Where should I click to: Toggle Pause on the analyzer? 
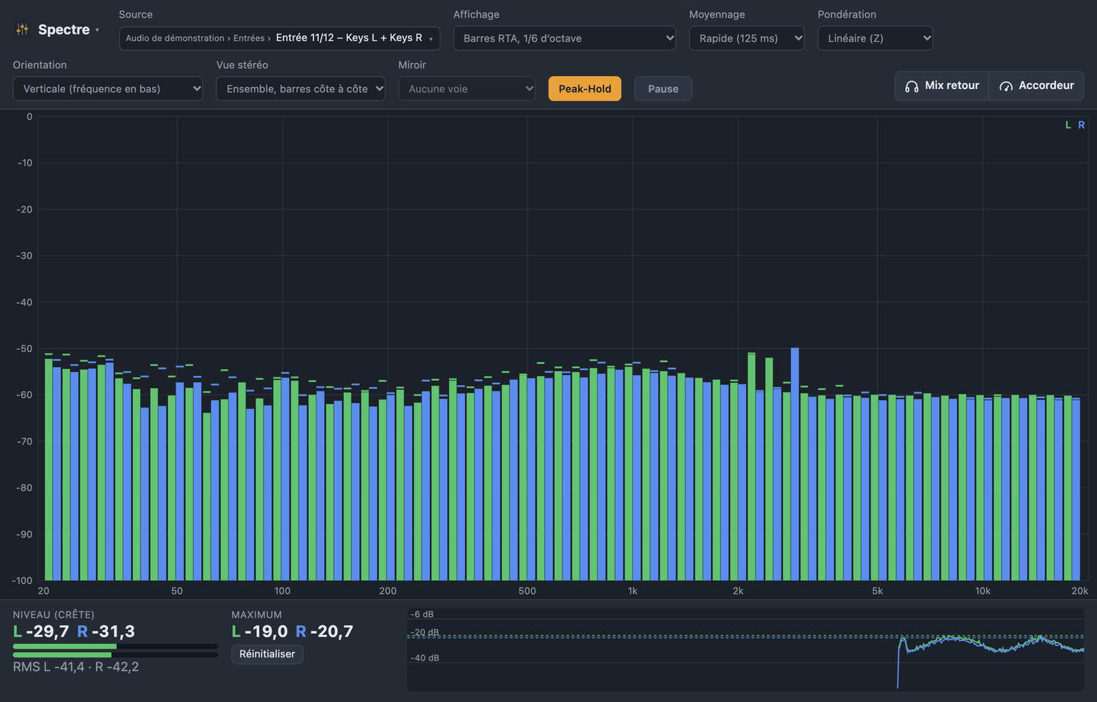tap(663, 89)
